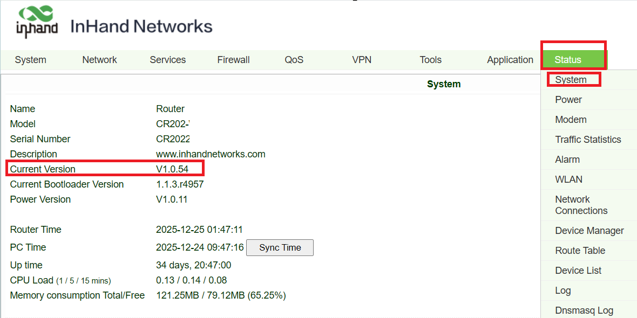Click the www.inhandnetworks.com description text
Viewport: 637px width, 318px height.
211,154
